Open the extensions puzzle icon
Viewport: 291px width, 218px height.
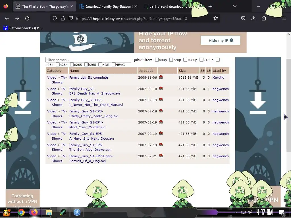tap(264, 18)
